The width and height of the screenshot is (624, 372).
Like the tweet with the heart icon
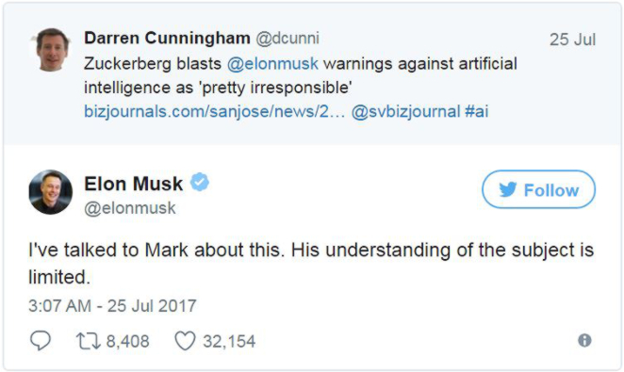click(x=186, y=341)
